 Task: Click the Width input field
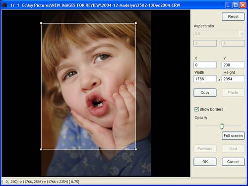click(x=205, y=79)
